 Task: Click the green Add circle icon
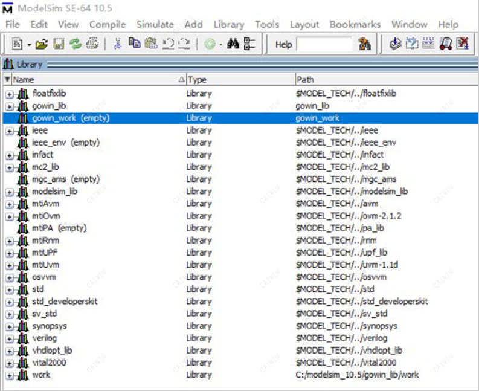[210, 44]
